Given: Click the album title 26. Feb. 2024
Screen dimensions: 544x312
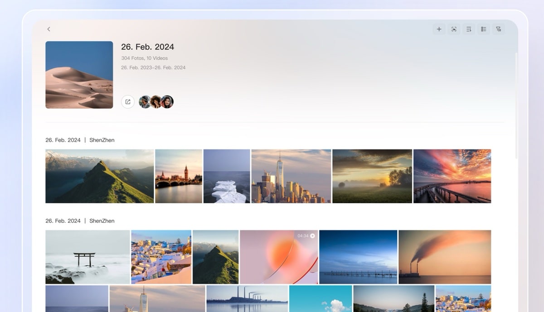Looking at the screenshot, I should (147, 47).
